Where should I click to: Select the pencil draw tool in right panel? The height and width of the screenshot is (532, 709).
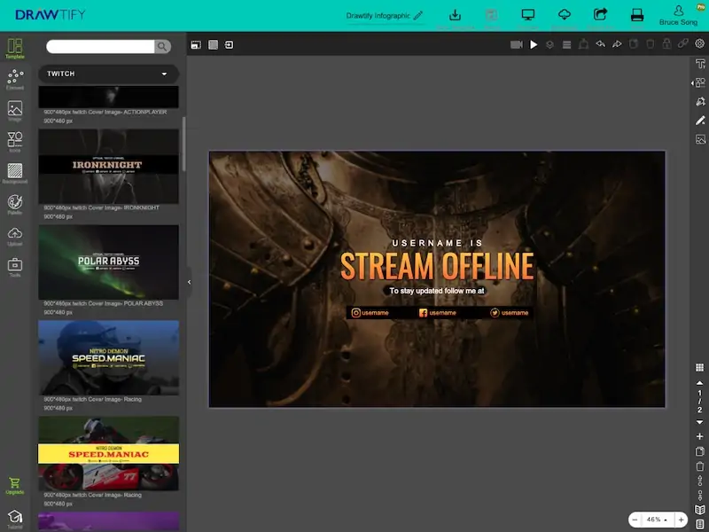pyautogui.click(x=700, y=121)
